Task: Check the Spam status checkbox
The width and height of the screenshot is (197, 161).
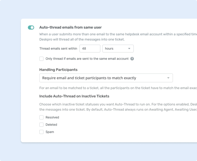Action: [42, 132]
